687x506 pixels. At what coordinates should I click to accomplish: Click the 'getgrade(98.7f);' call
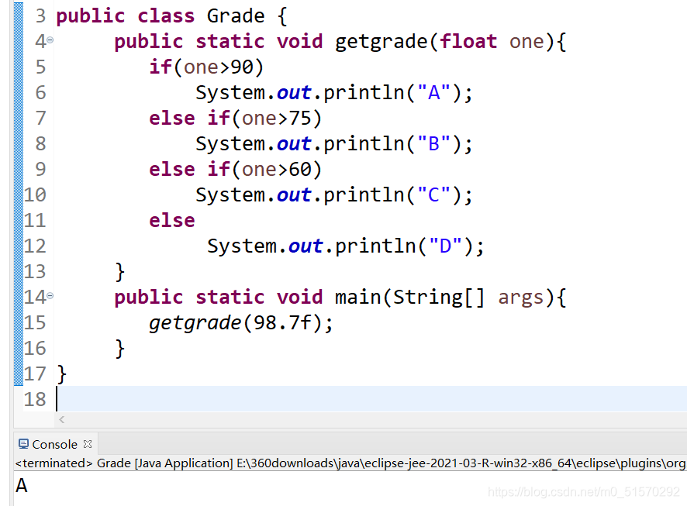[241, 323]
